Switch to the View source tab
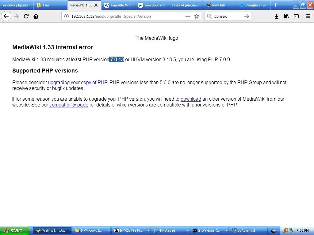This screenshot has width=314, height=235. [x=152, y=5]
